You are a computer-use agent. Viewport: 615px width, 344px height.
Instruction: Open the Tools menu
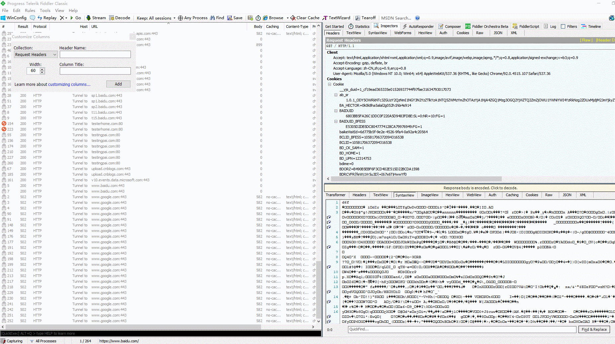(45, 10)
